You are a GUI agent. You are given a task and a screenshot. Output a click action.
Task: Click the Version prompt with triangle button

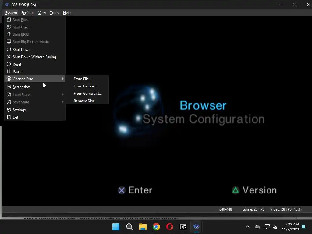(x=254, y=190)
